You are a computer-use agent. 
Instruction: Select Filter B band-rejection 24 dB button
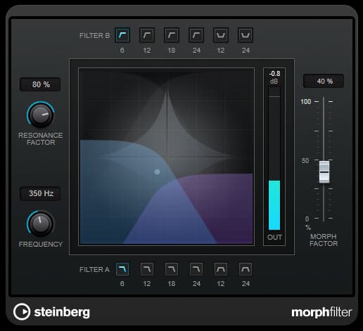pos(246,35)
